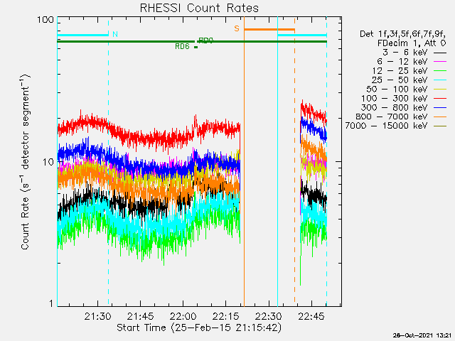Click the dashed orange vertical SAA end line
The height and width of the screenshot is (341, 455).
click(294, 161)
